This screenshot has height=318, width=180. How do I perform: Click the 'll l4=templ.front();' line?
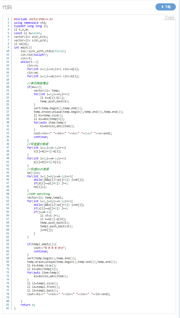tap(43, 287)
